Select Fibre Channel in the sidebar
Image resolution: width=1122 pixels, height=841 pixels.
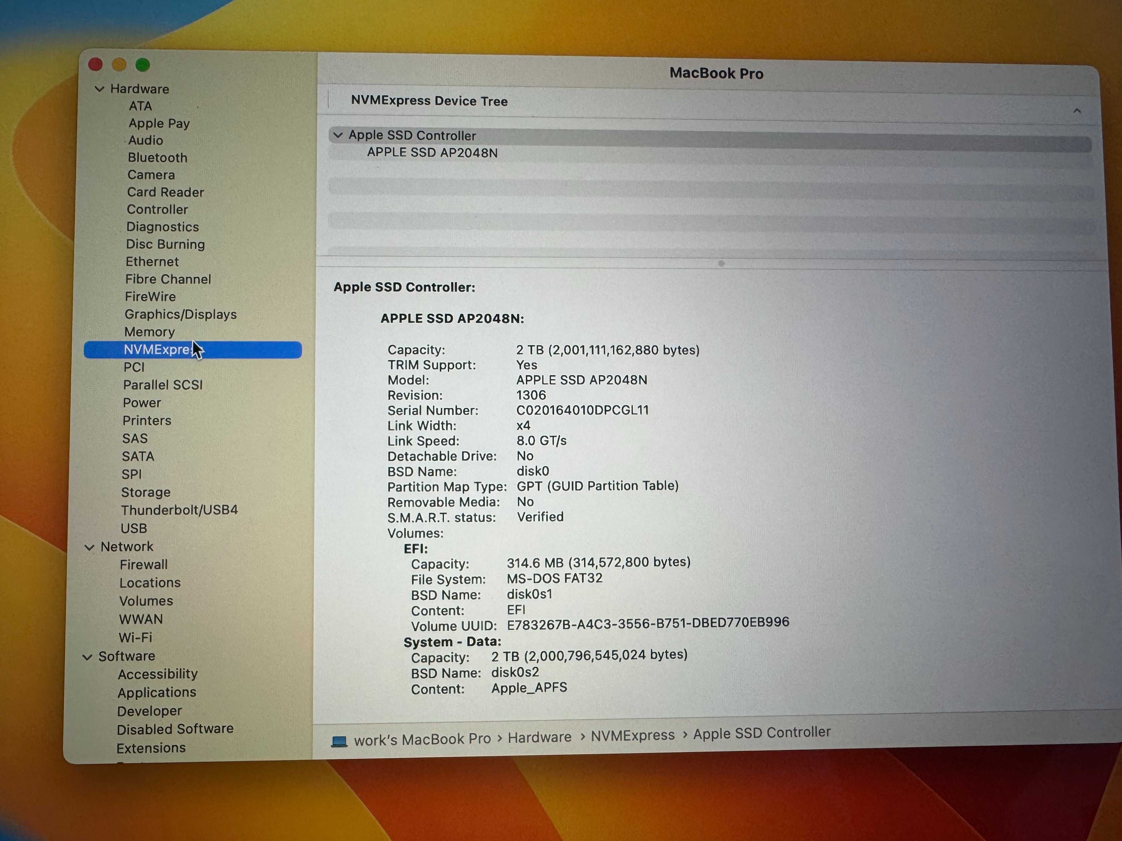(x=168, y=279)
